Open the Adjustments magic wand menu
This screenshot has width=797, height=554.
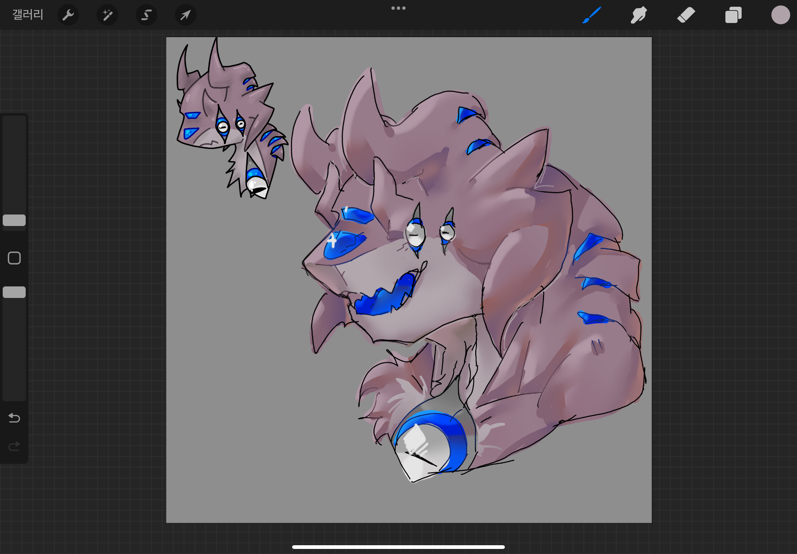click(x=107, y=15)
